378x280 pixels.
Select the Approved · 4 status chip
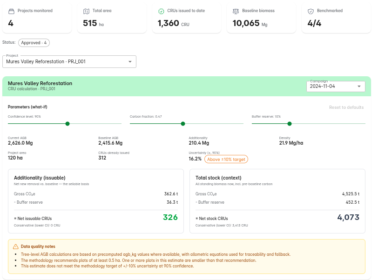coord(34,43)
